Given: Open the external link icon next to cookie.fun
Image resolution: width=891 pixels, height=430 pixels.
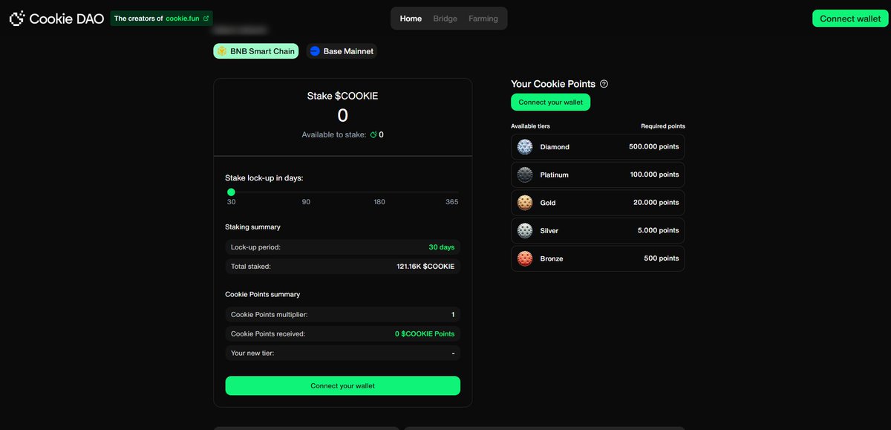Looking at the screenshot, I should coord(206,19).
